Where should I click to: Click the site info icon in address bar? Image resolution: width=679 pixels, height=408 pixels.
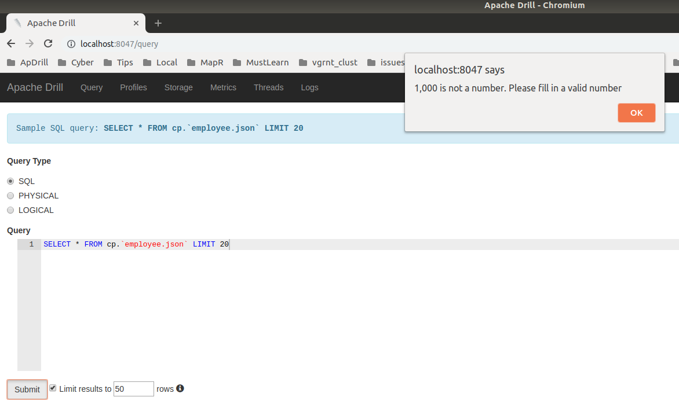click(x=71, y=44)
